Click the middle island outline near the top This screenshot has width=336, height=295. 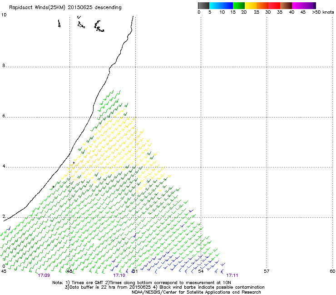point(81,25)
